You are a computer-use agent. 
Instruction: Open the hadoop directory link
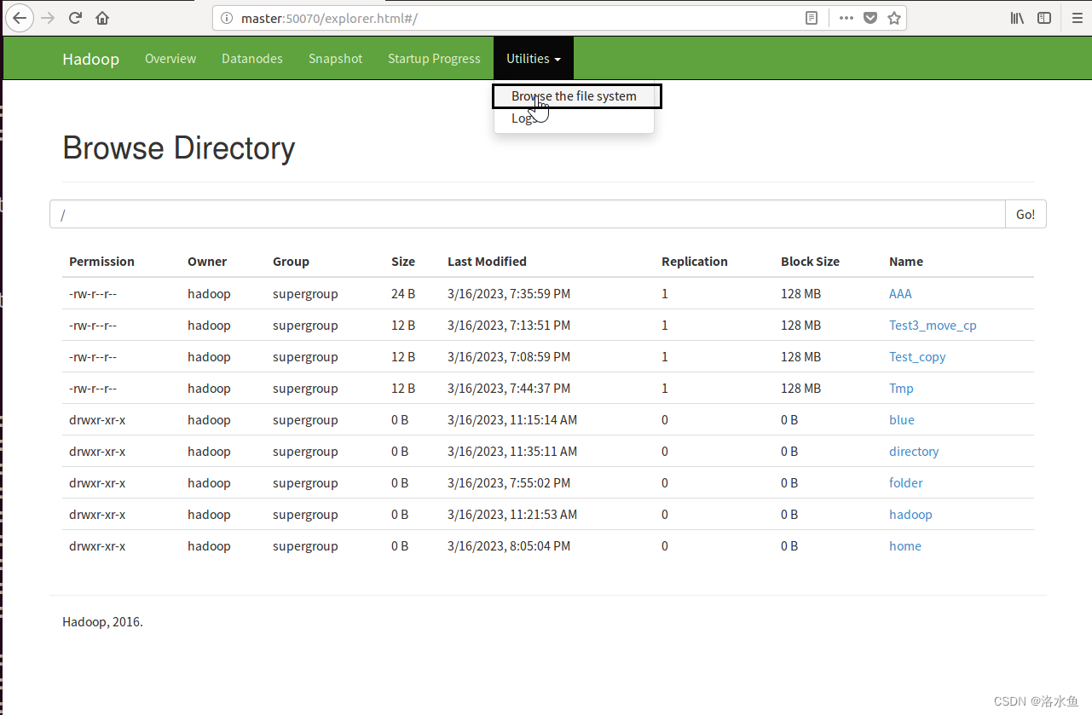(x=910, y=515)
